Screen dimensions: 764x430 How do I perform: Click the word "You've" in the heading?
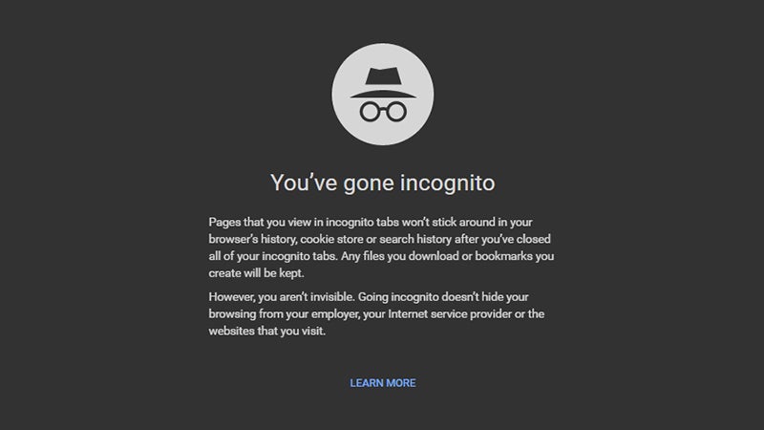[x=304, y=183]
